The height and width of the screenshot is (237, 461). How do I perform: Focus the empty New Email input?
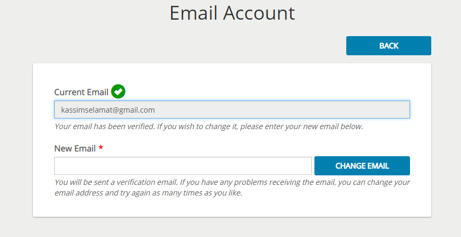pos(183,166)
